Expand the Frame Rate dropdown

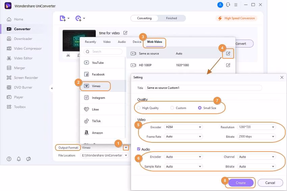(x=183, y=136)
